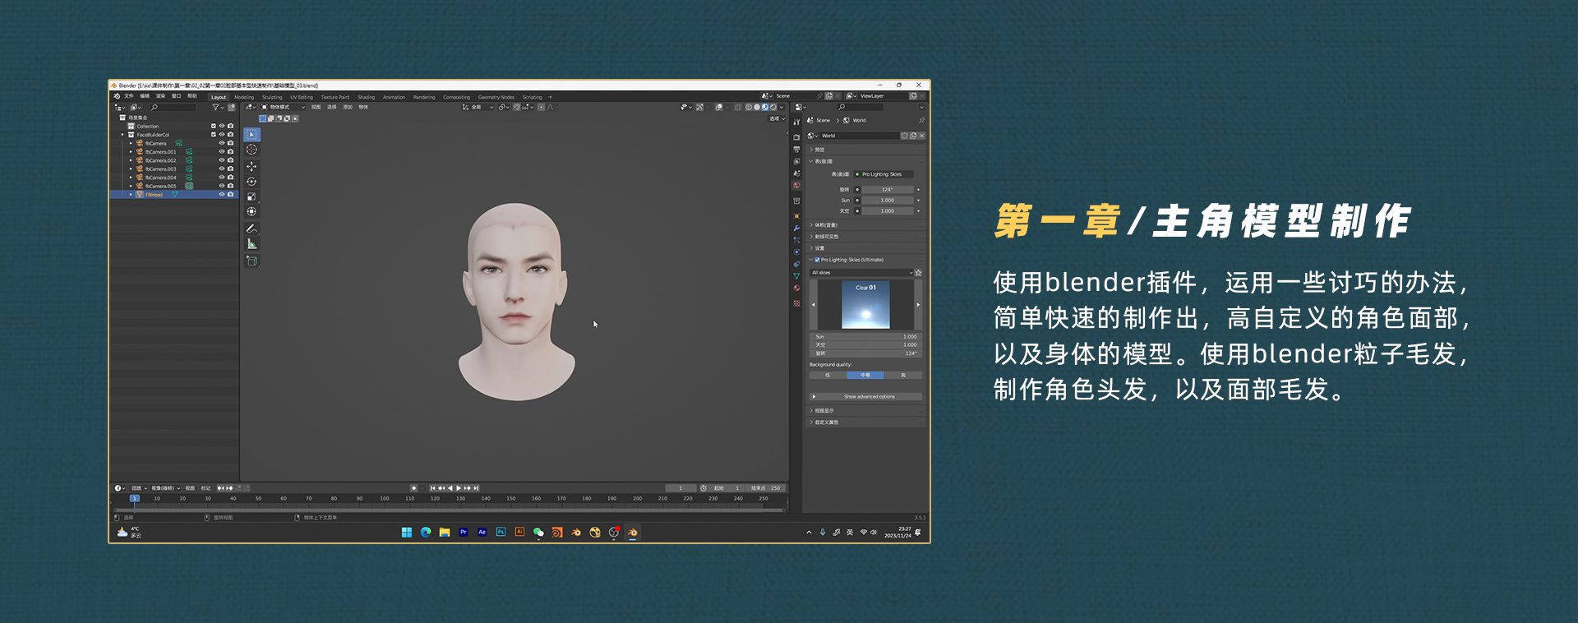Hide fbCamera.003 in viewport

point(222,168)
